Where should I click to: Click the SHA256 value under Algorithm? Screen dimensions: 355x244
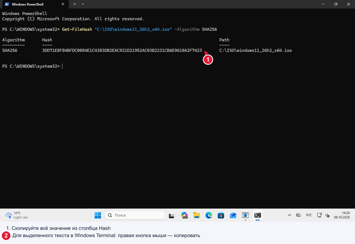point(10,50)
